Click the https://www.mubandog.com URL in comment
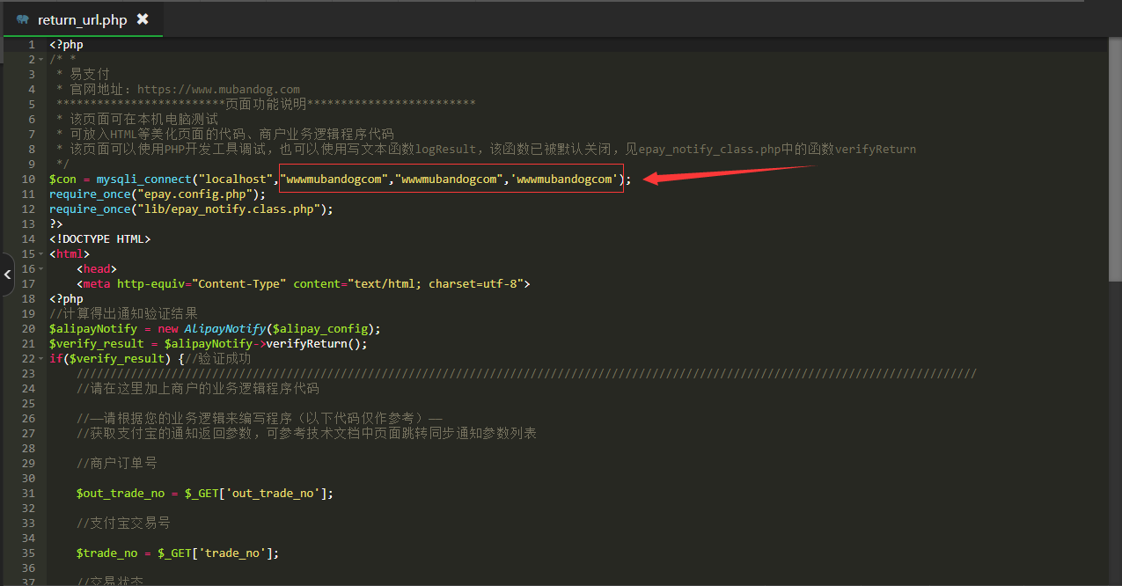The height and width of the screenshot is (586, 1122). pos(218,90)
